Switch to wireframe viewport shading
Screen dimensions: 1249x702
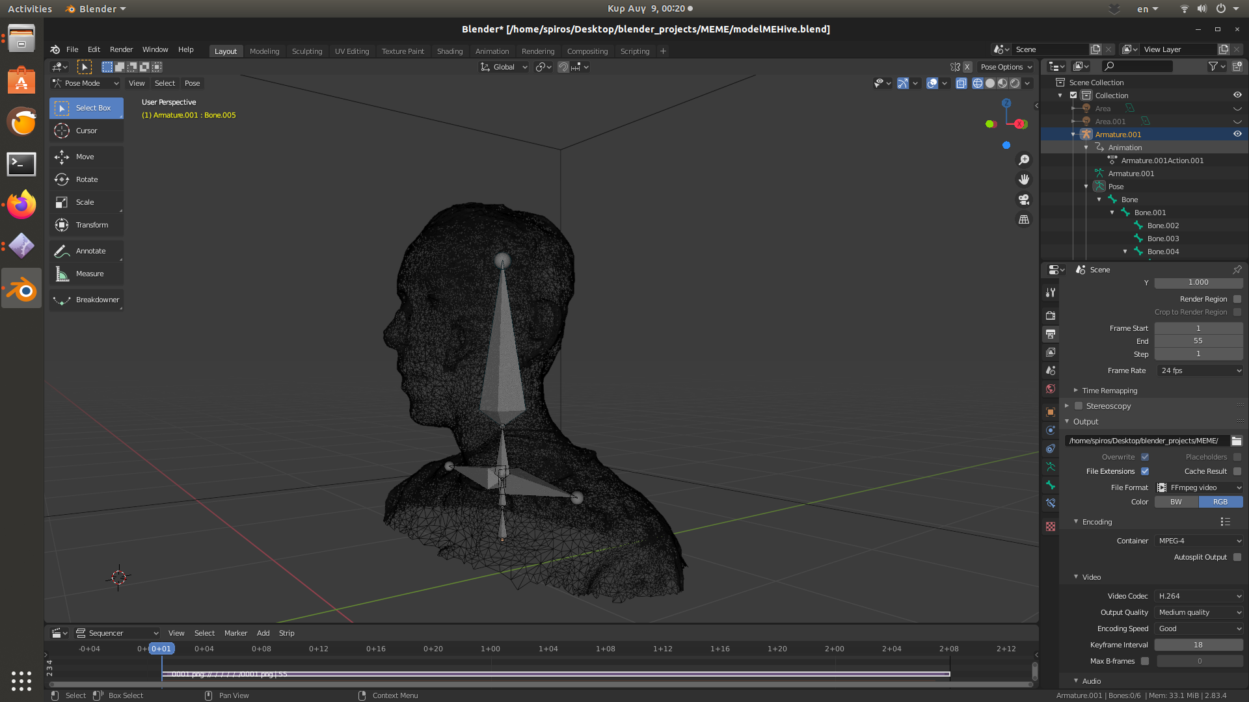[977, 83]
